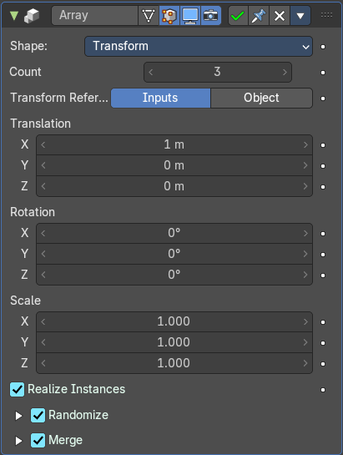Viewport: 343px width, 455px height.
Task: Click the pin modifier icon
Action: coord(259,15)
